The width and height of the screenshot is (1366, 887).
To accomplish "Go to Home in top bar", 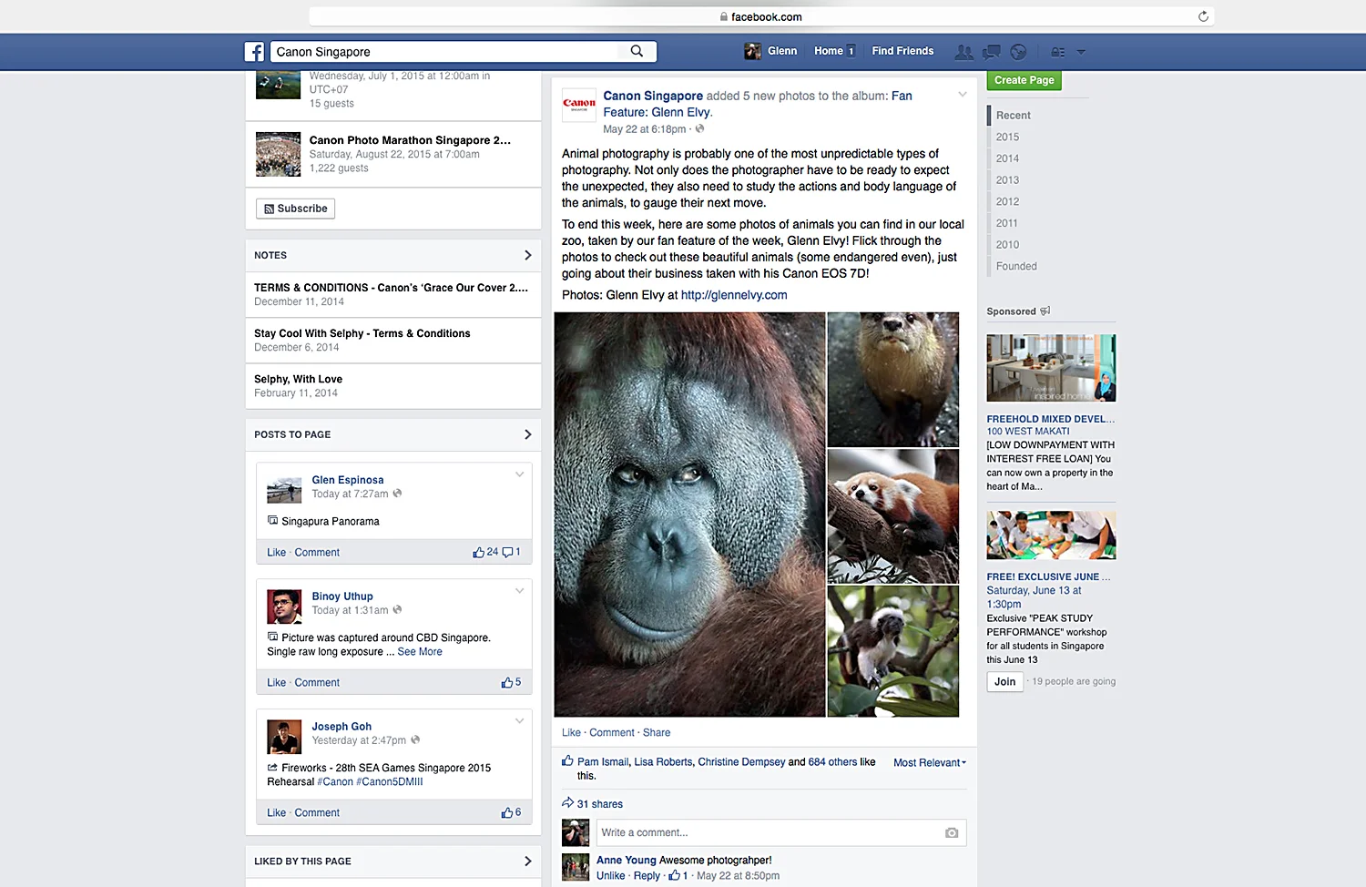I will tap(829, 51).
